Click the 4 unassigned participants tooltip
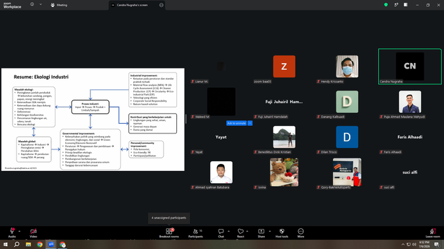Screen dimensions: 444x249 point(169,218)
